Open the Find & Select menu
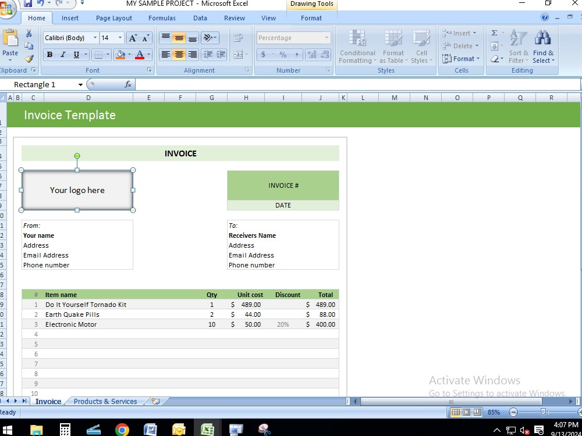 point(543,47)
